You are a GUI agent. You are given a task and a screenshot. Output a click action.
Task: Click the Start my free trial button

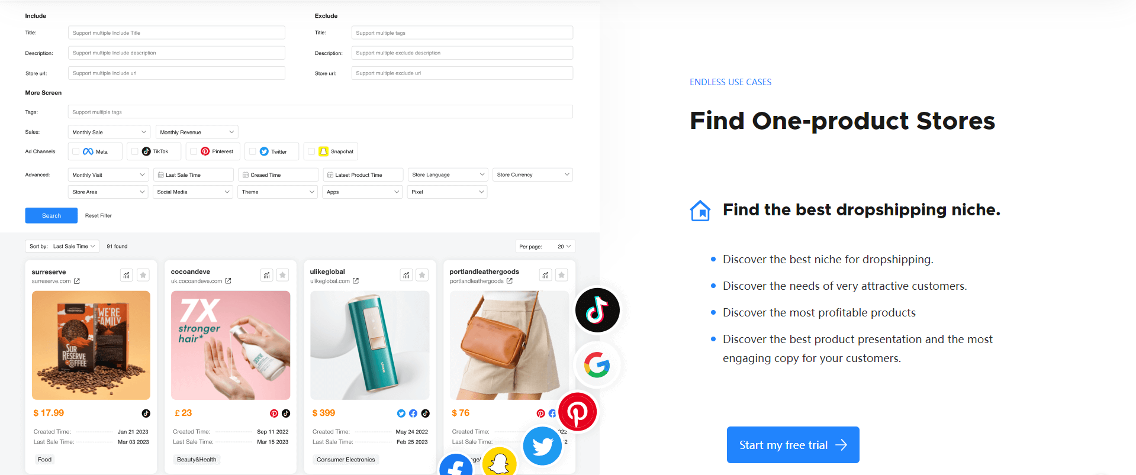click(793, 445)
